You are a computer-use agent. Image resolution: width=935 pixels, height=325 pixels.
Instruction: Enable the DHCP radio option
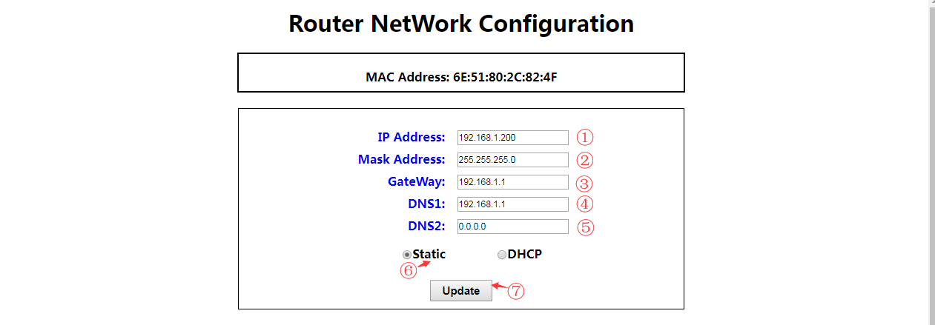pos(502,255)
